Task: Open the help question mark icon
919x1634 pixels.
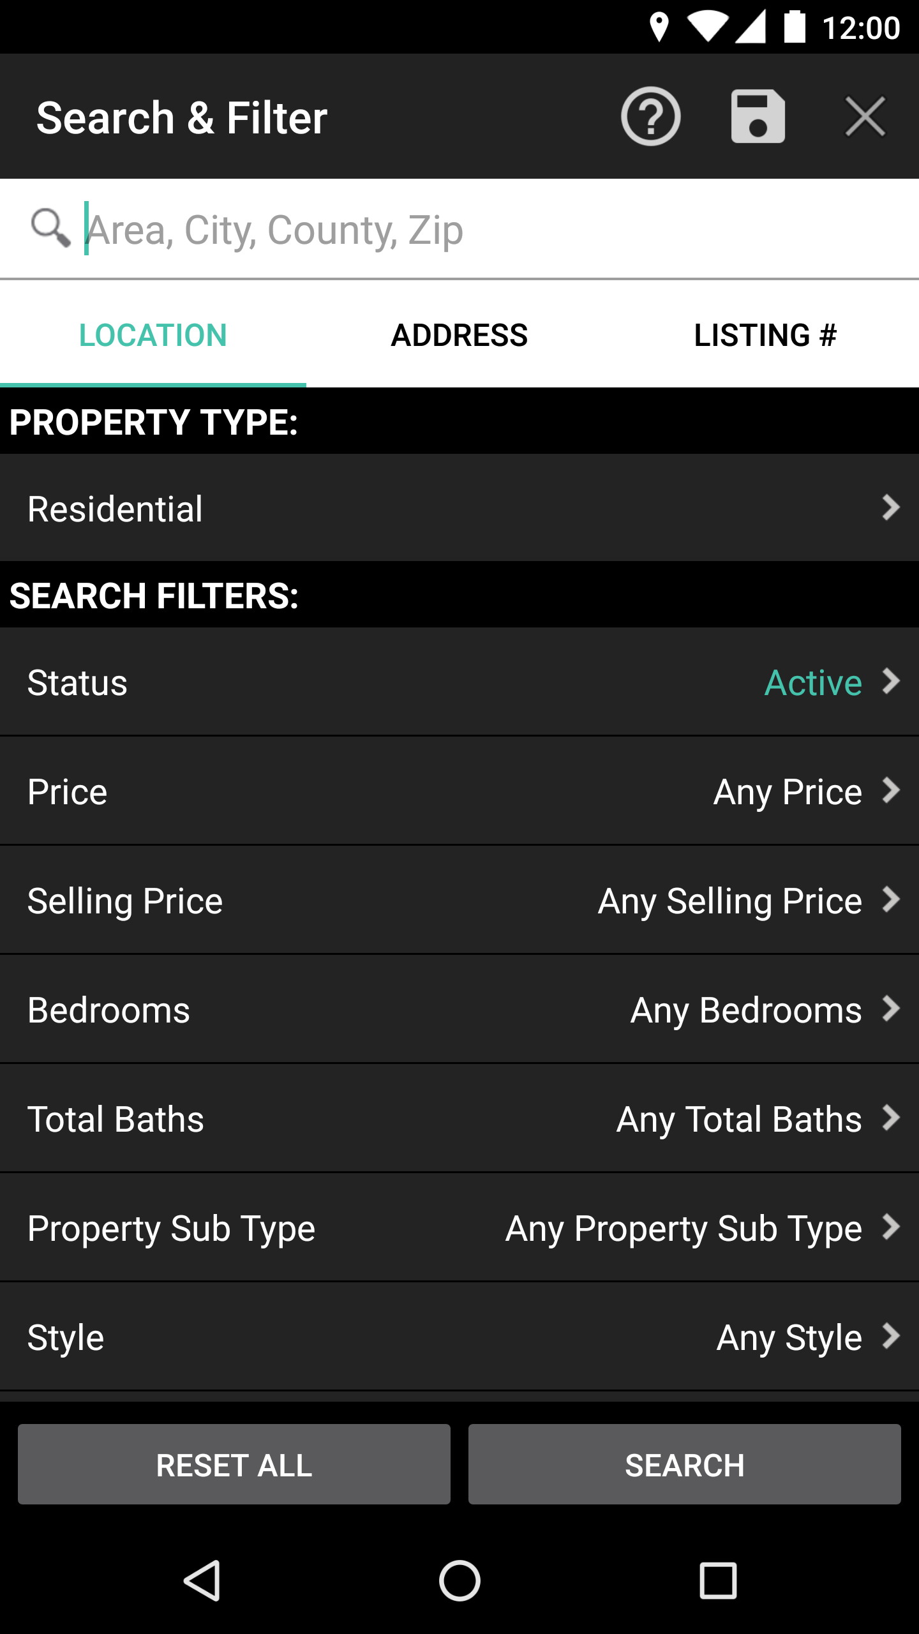Action: click(650, 116)
